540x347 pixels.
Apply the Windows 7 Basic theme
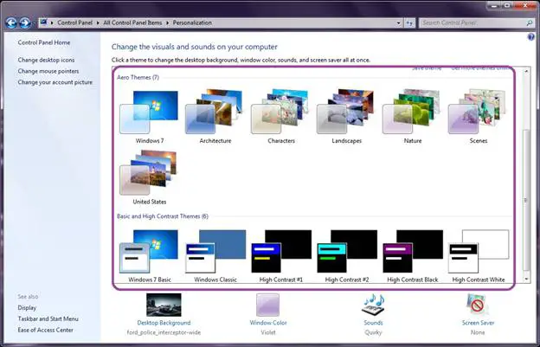pos(149,256)
